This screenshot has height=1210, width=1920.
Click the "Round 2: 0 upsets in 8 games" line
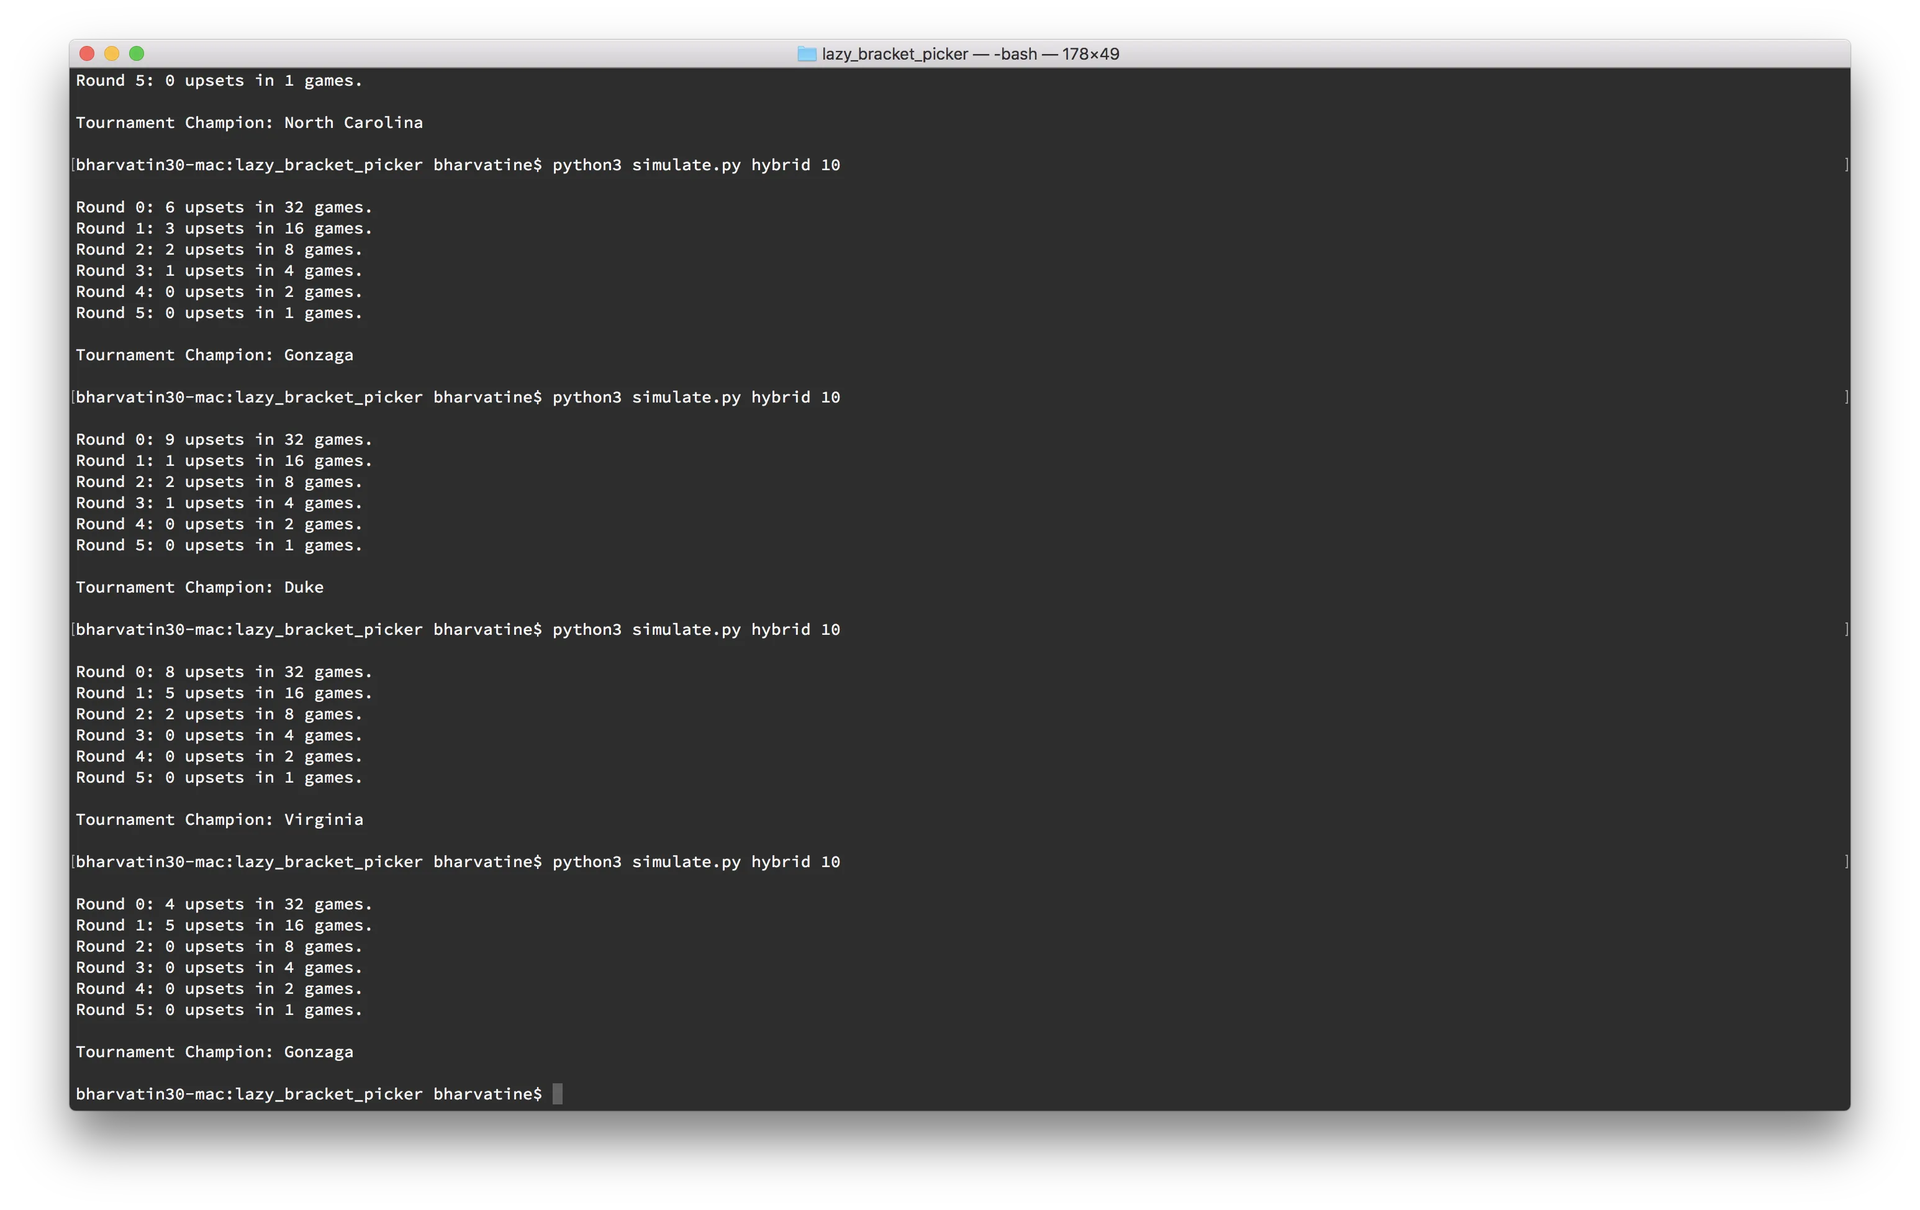coord(219,947)
